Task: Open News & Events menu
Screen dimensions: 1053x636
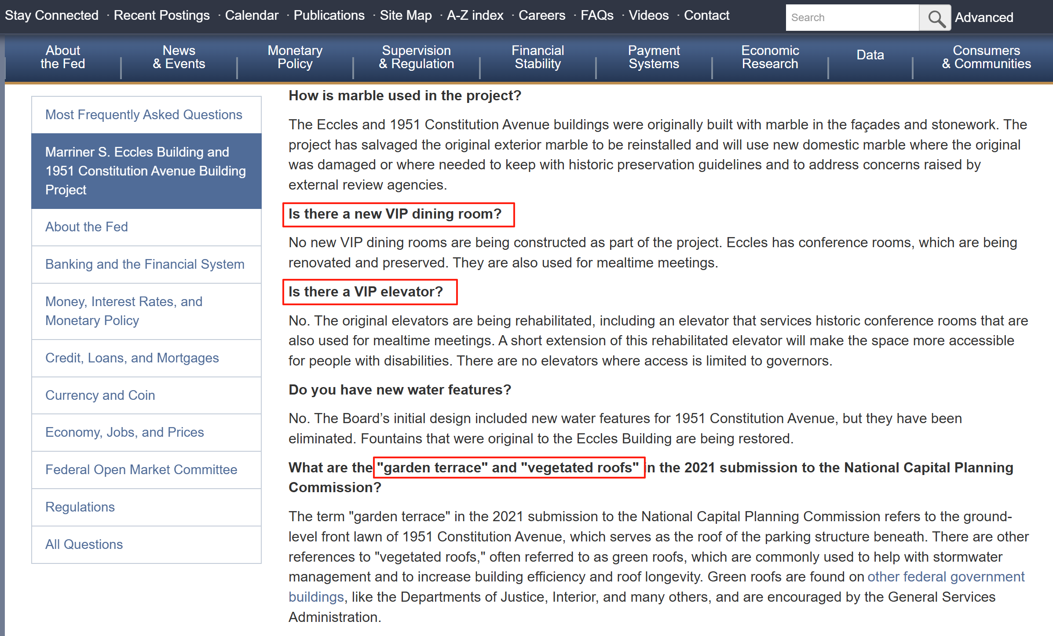Action: click(x=179, y=57)
